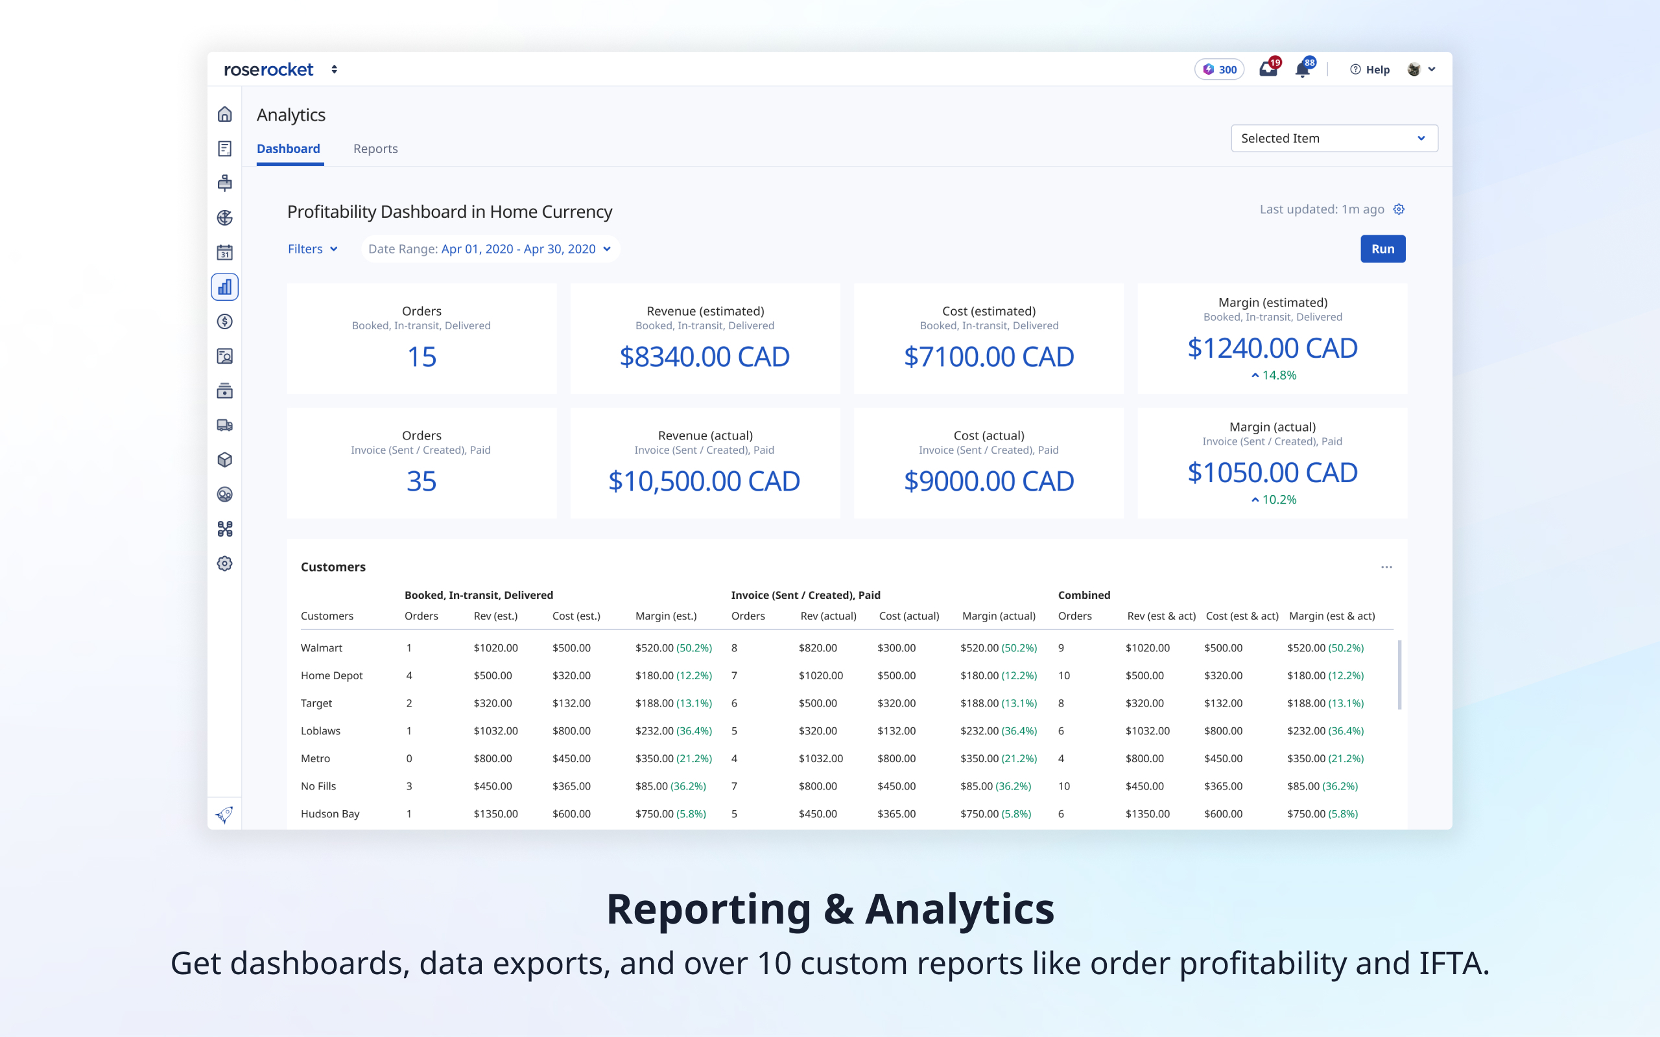Open the dollar sign billing icon
This screenshot has width=1660, height=1037.
[x=224, y=321]
